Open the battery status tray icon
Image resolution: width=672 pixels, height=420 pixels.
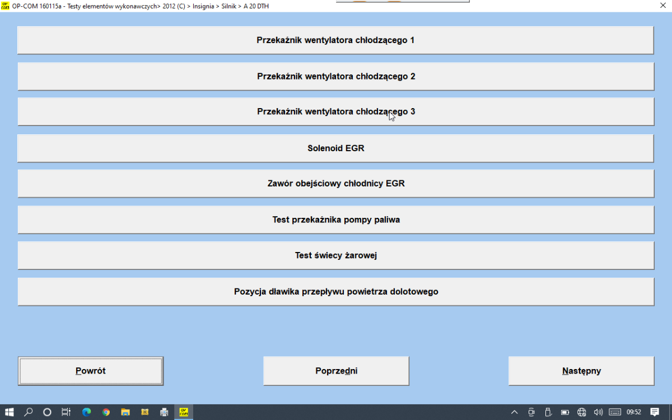click(x=565, y=412)
